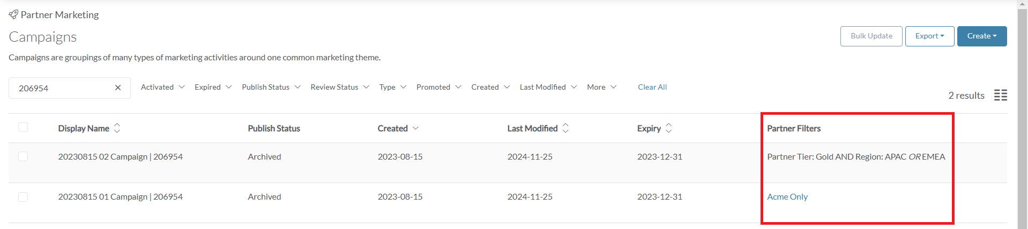Sort by Display Name arrows icon
This screenshot has width=1028, height=229.
pyautogui.click(x=117, y=128)
